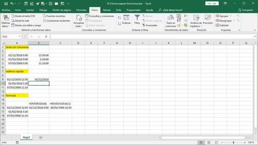
Task: Click the Relaciones icon
Action: [x=186, y=21]
